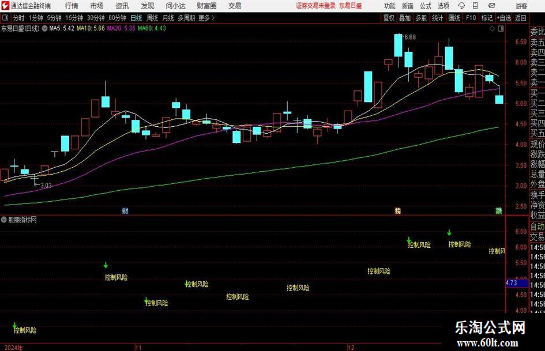Viewport: 545px width, 351px height.
Task: Click the 3.03 low price label
Action: [x=46, y=185]
